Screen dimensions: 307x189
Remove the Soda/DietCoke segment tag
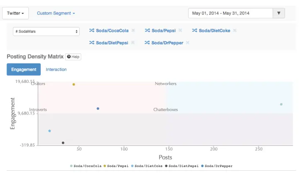(x=234, y=30)
